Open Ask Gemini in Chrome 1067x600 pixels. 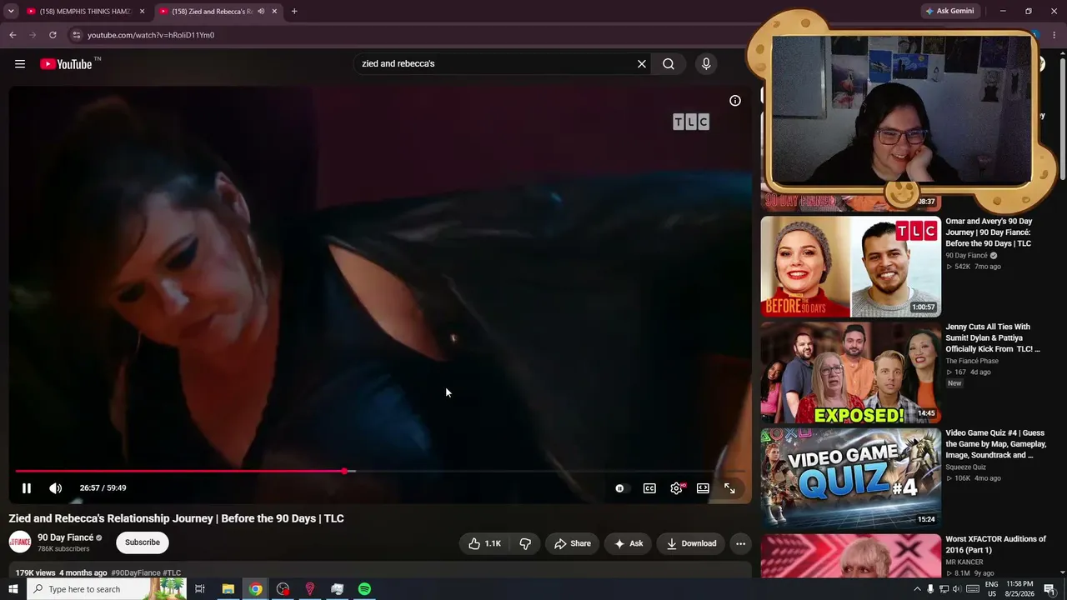click(949, 12)
